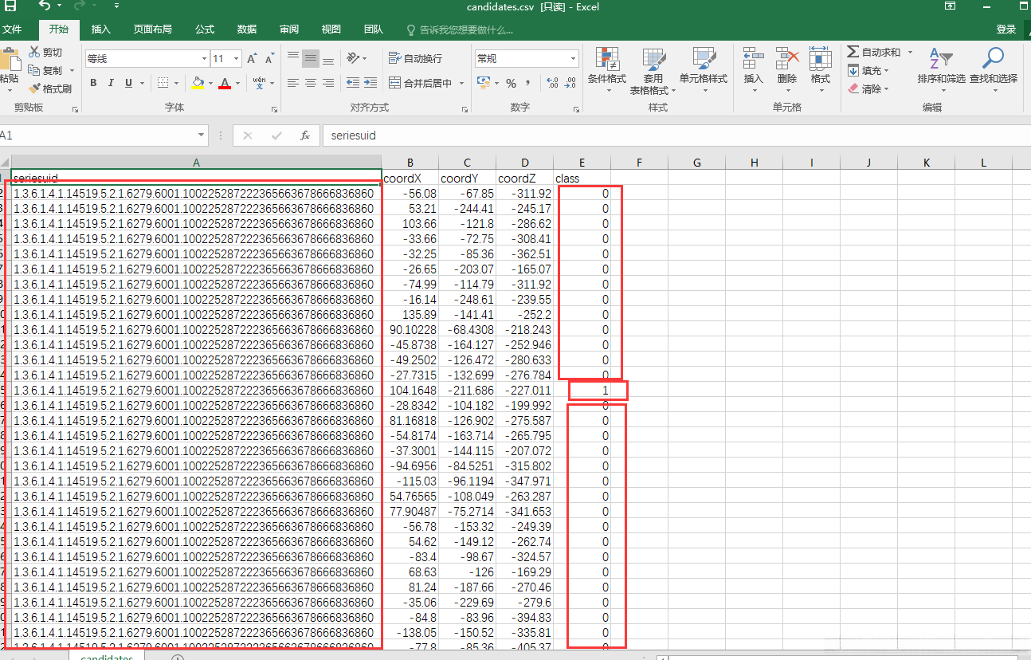Screen dimensions: 1031x660
Task: Click the yellow fill color bucket
Action: click(198, 83)
